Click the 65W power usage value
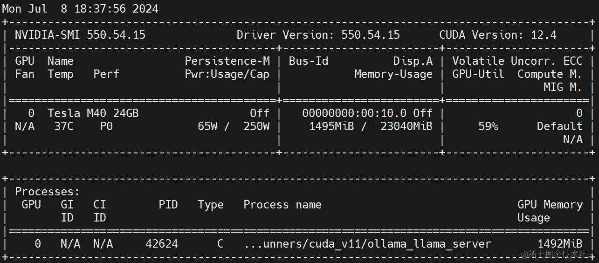 point(207,126)
